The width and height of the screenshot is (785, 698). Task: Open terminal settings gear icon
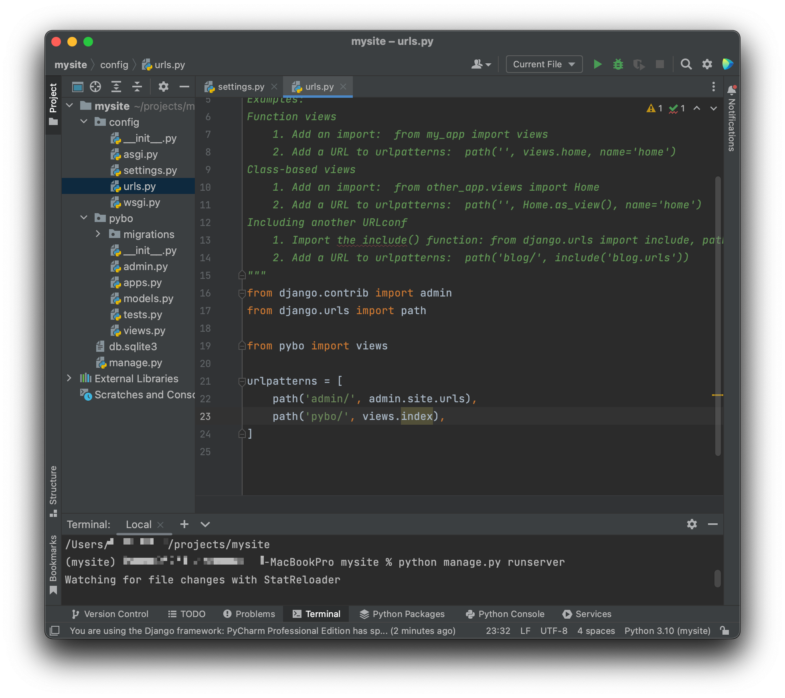point(692,524)
